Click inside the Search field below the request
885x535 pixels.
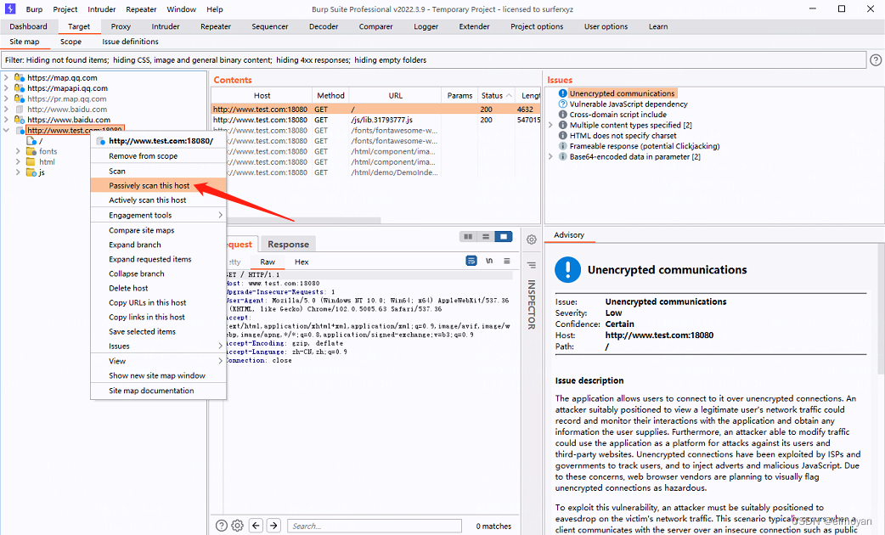click(374, 526)
